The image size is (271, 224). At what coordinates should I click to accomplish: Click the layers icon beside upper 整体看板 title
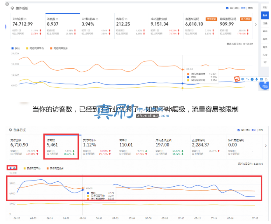[12, 8]
